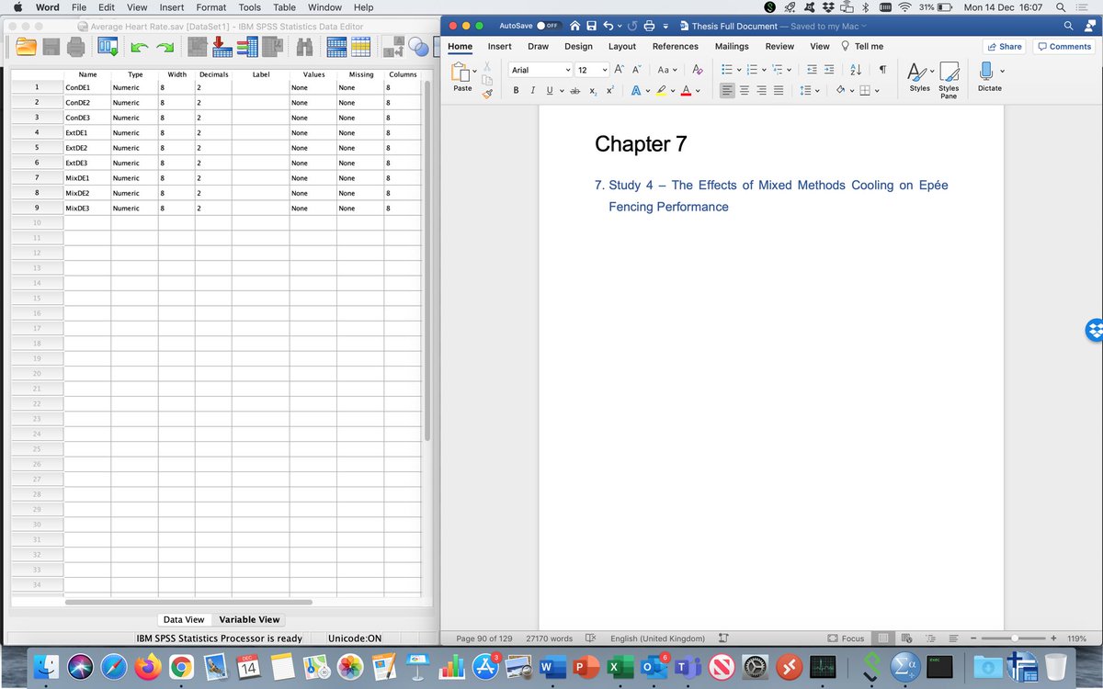Click the red font color button
This screenshot has width=1103, height=689.
pyautogui.click(x=686, y=90)
